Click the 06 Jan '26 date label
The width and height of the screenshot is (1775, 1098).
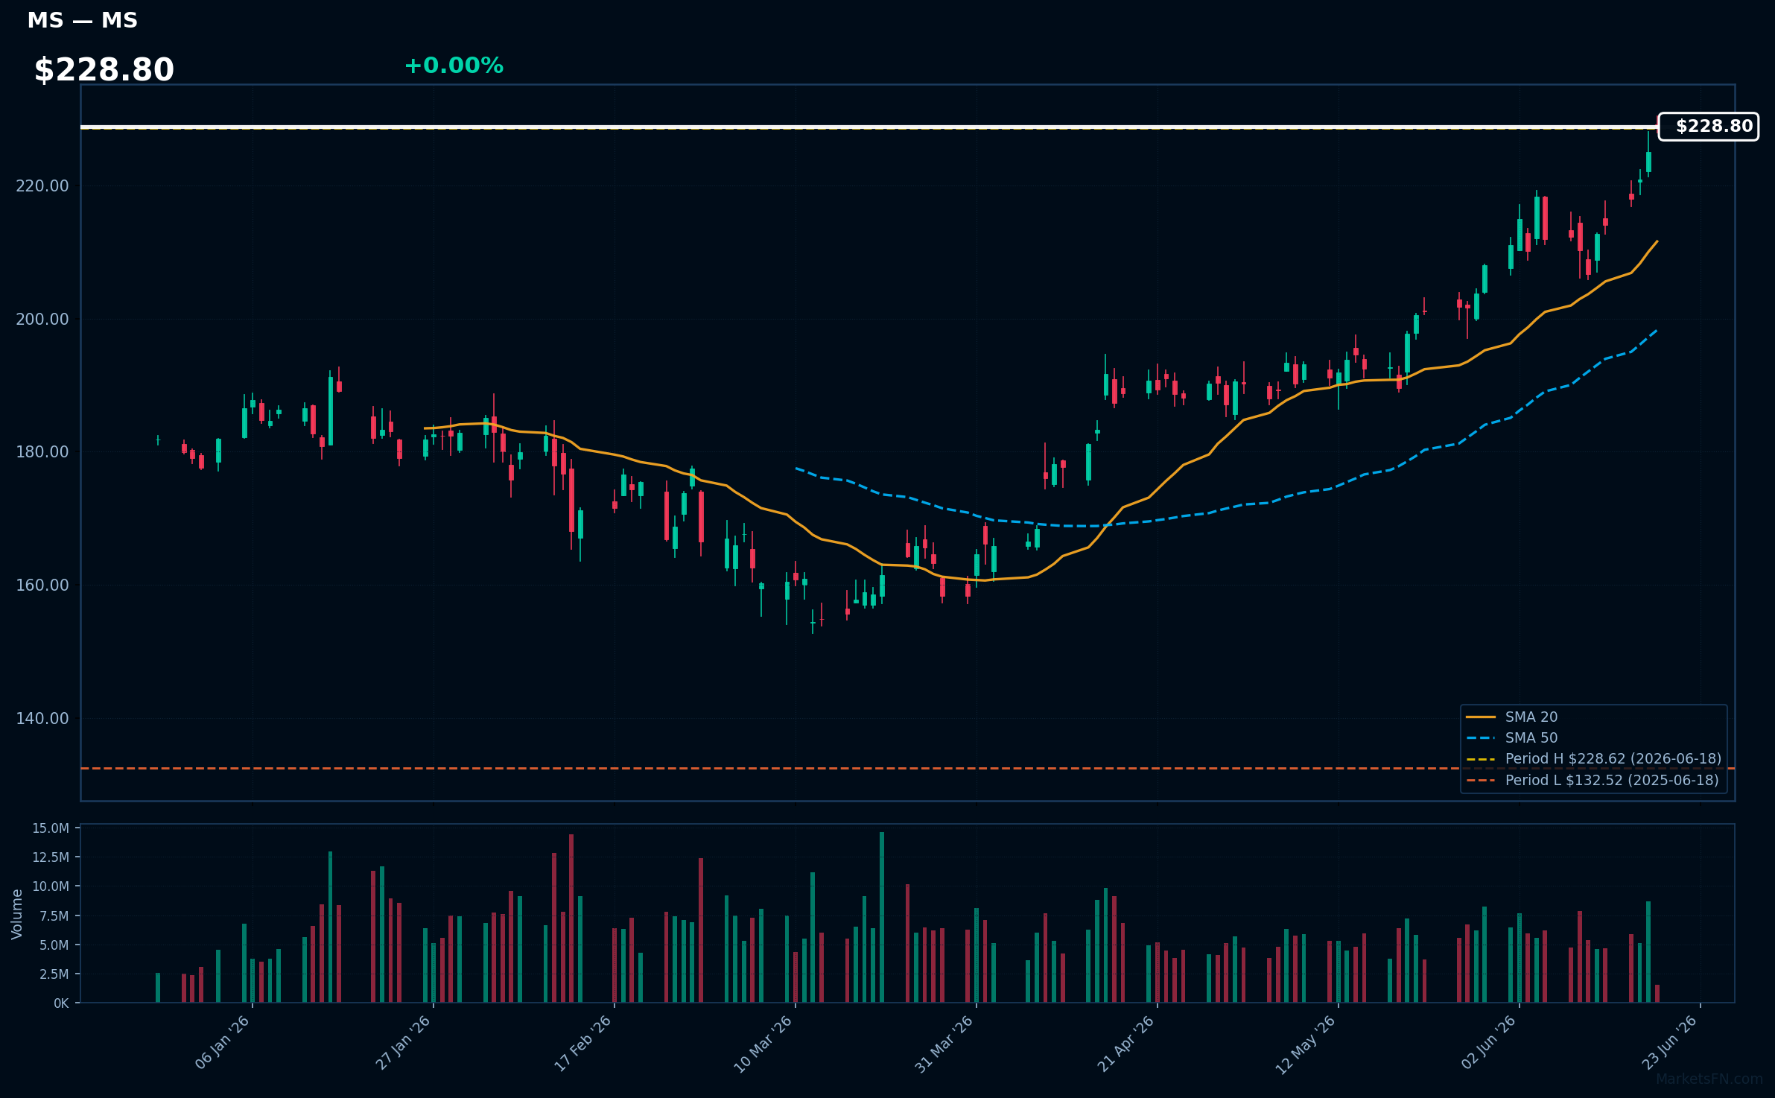click(x=222, y=1043)
